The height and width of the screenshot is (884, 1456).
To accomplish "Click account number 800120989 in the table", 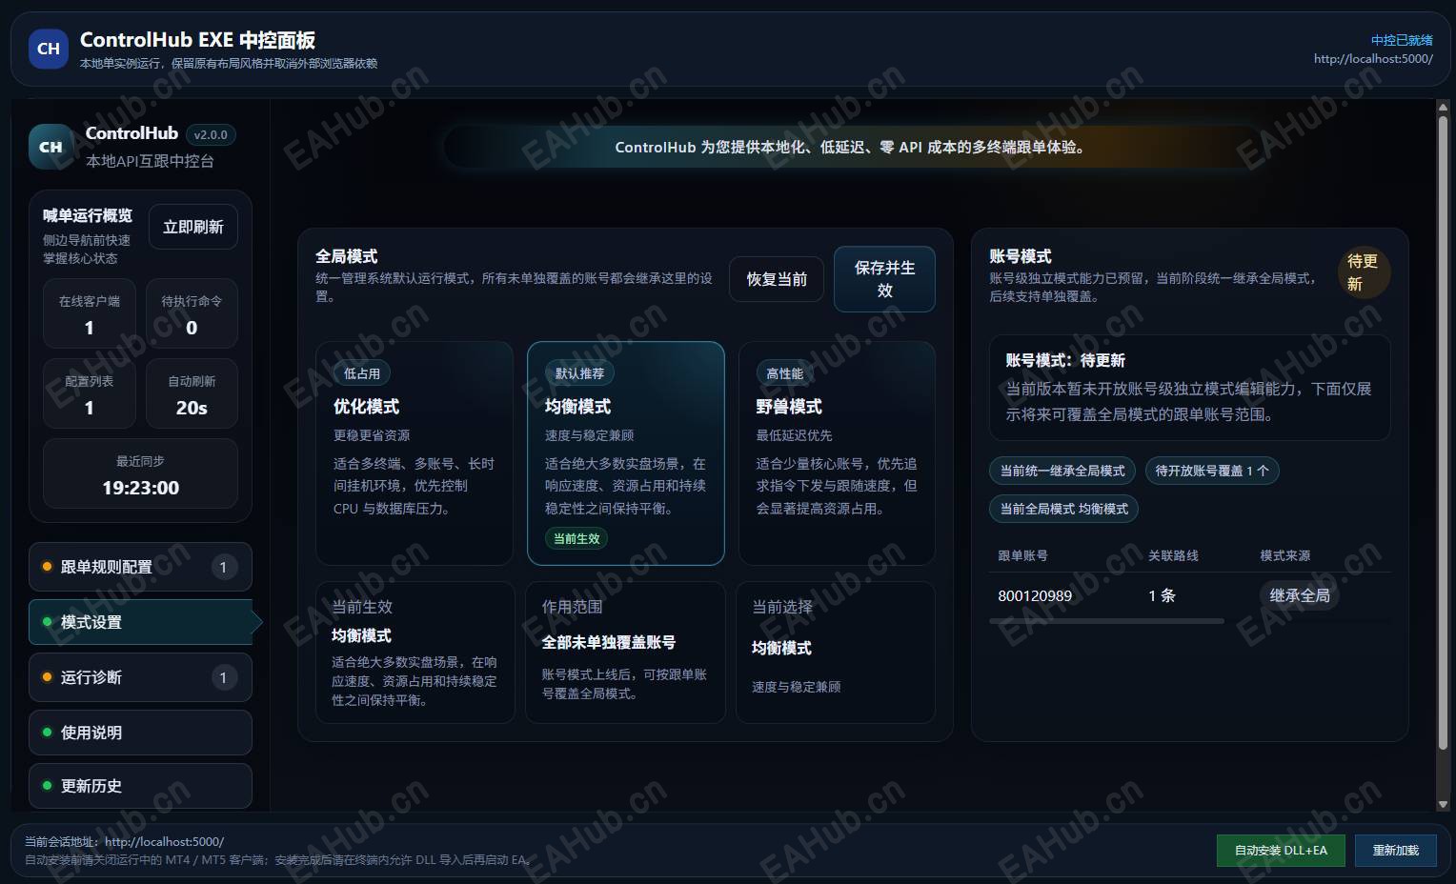I will click(x=1035, y=595).
